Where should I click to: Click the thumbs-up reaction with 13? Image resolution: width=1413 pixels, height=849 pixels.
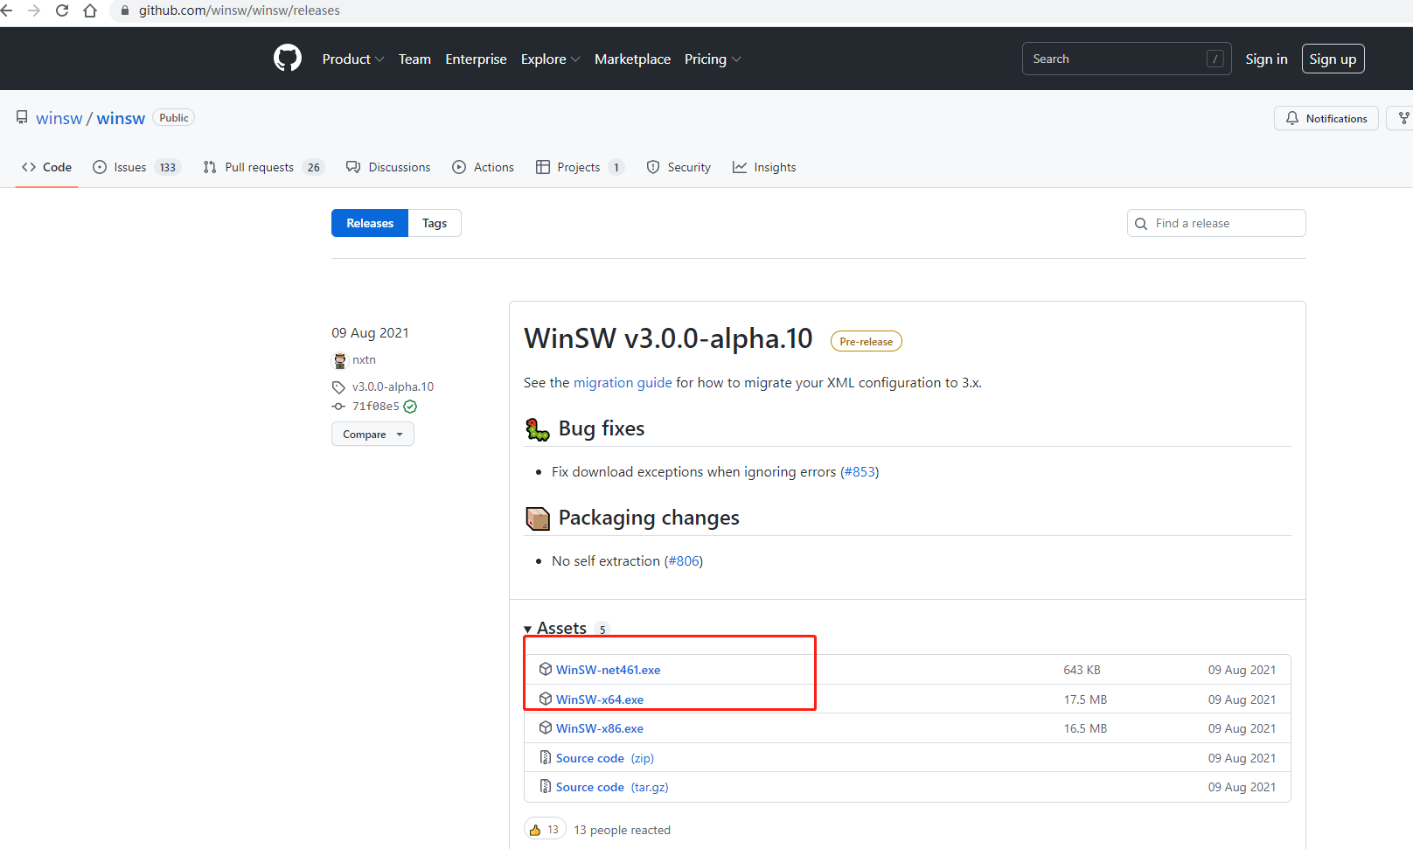tap(544, 829)
